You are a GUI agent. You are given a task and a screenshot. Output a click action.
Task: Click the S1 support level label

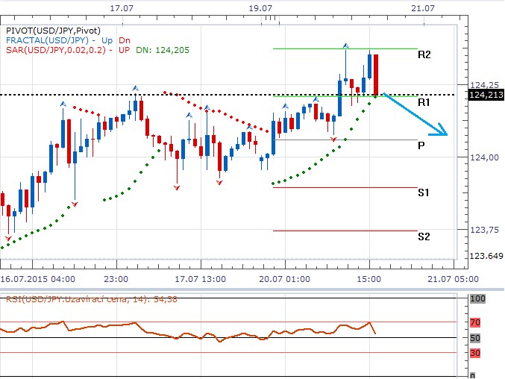(424, 193)
